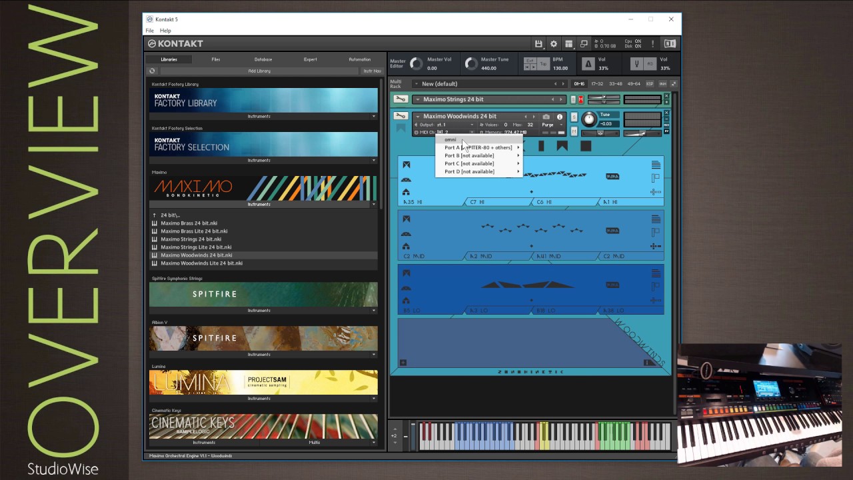
Task: Open Maximo Strings wrench edit mode
Action: (x=400, y=99)
